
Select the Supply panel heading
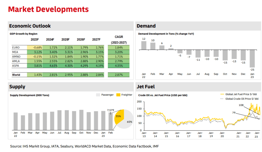click(x=17, y=86)
